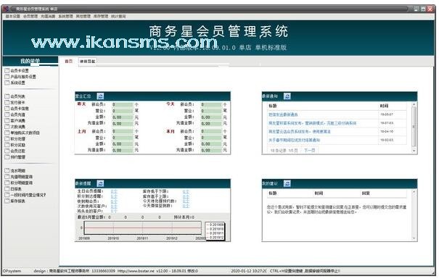Open 日报表 in the sidebar
Screen dimensions: 439x279
pyautogui.click(x=13, y=189)
